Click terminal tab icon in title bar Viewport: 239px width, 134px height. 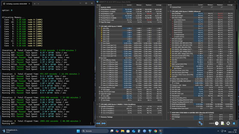4,4
